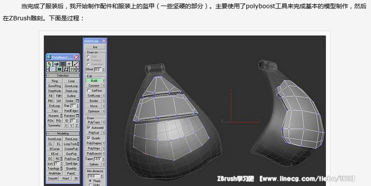The height and width of the screenshot is (186, 371).
Task: Click the Optimizer button
Action: click(x=94, y=111)
